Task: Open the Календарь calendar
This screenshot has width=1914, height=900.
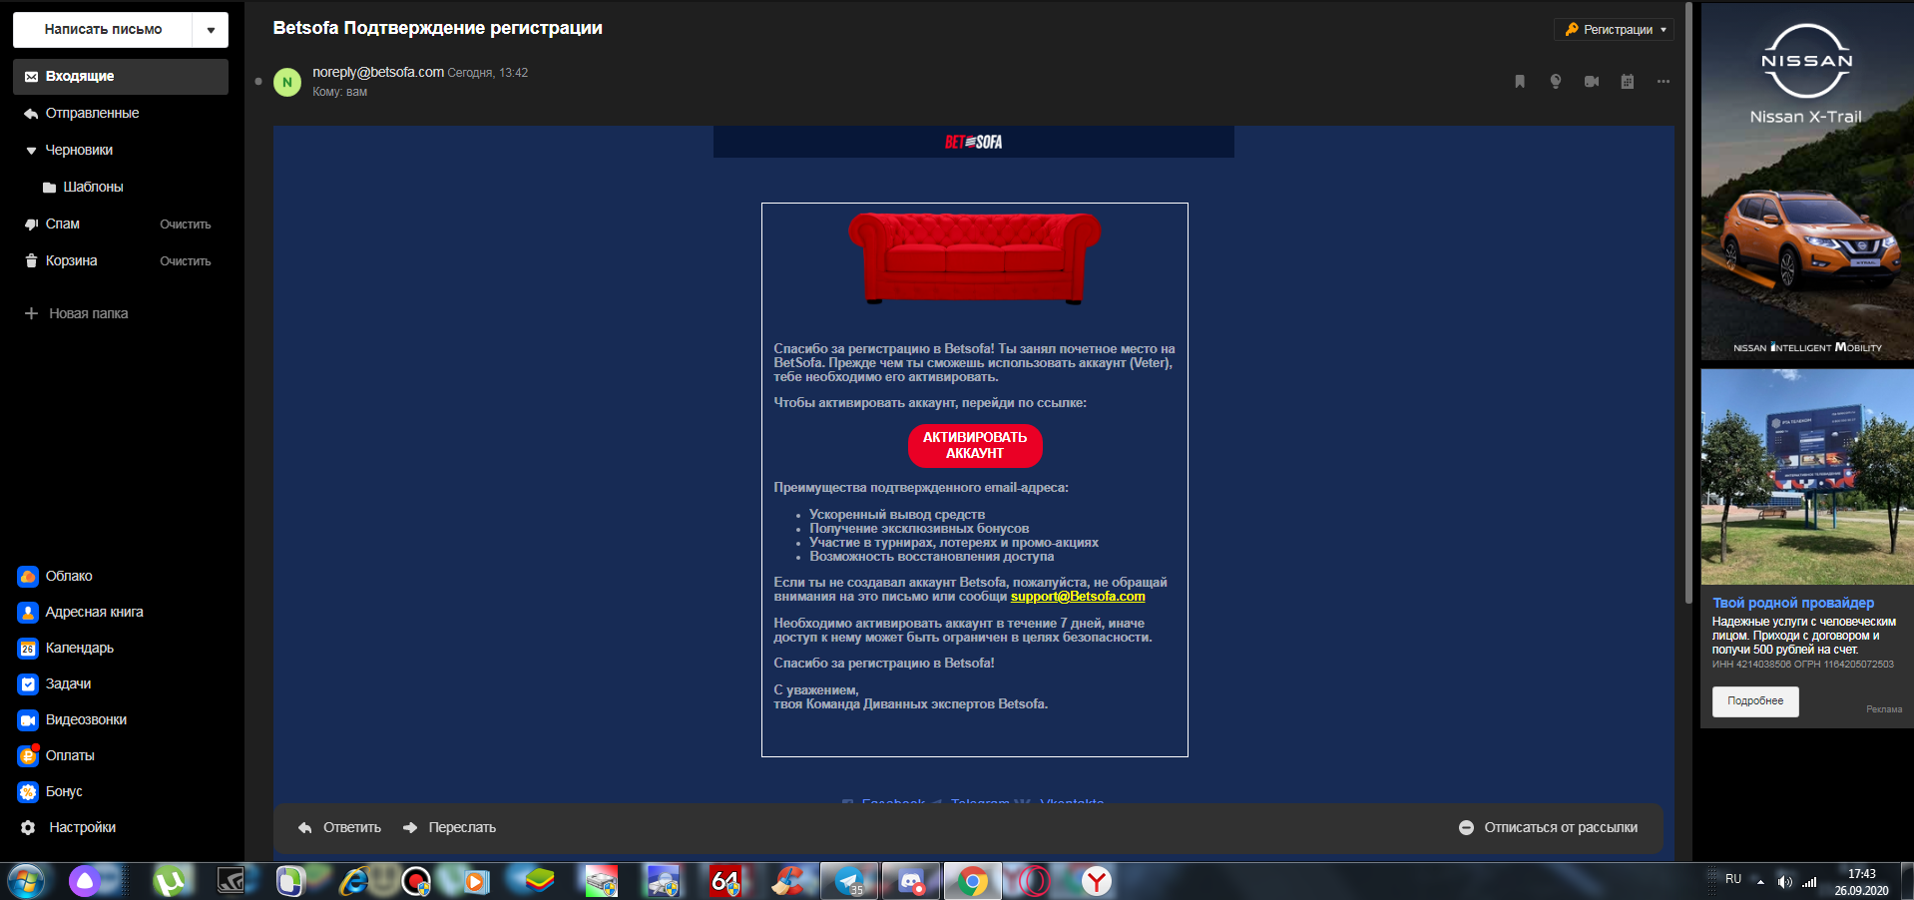Action: pos(66,648)
